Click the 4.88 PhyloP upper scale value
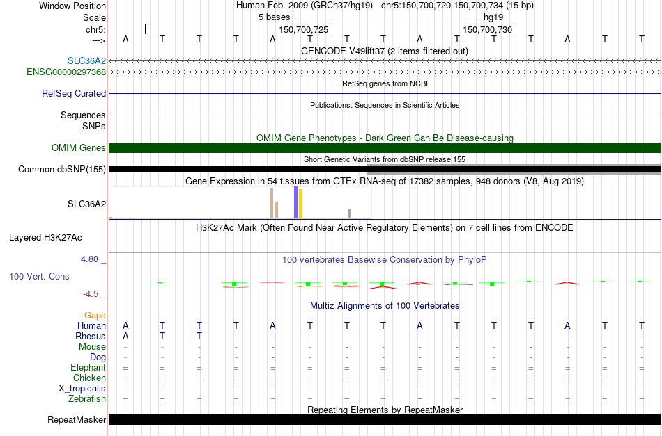 coord(89,259)
